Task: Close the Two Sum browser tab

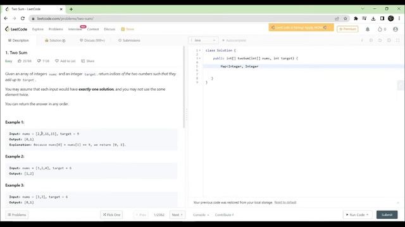Action: pyautogui.click(x=61, y=9)
